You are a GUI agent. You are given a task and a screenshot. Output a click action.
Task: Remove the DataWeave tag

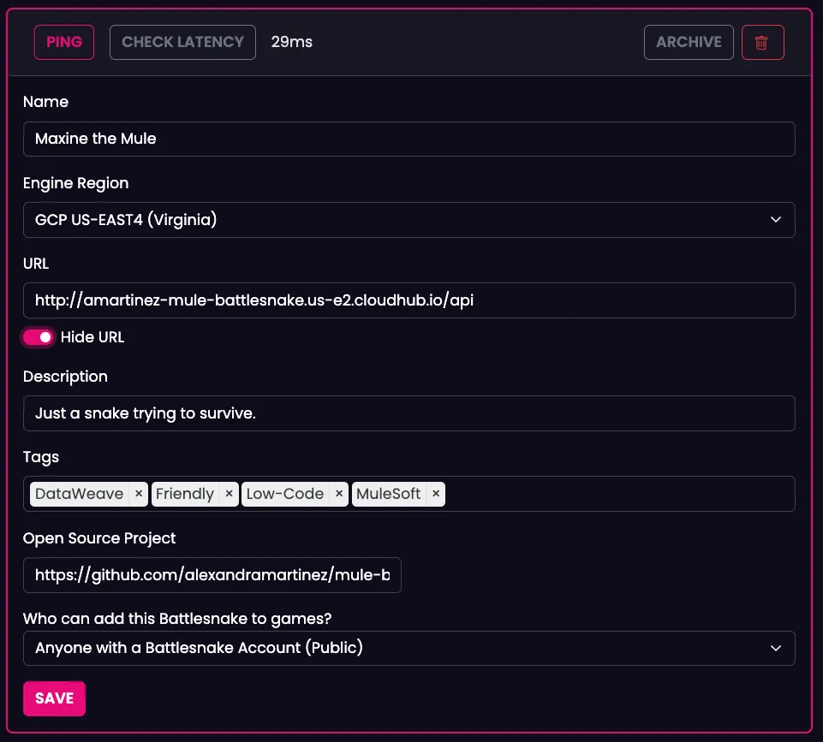tap(139, 494)
